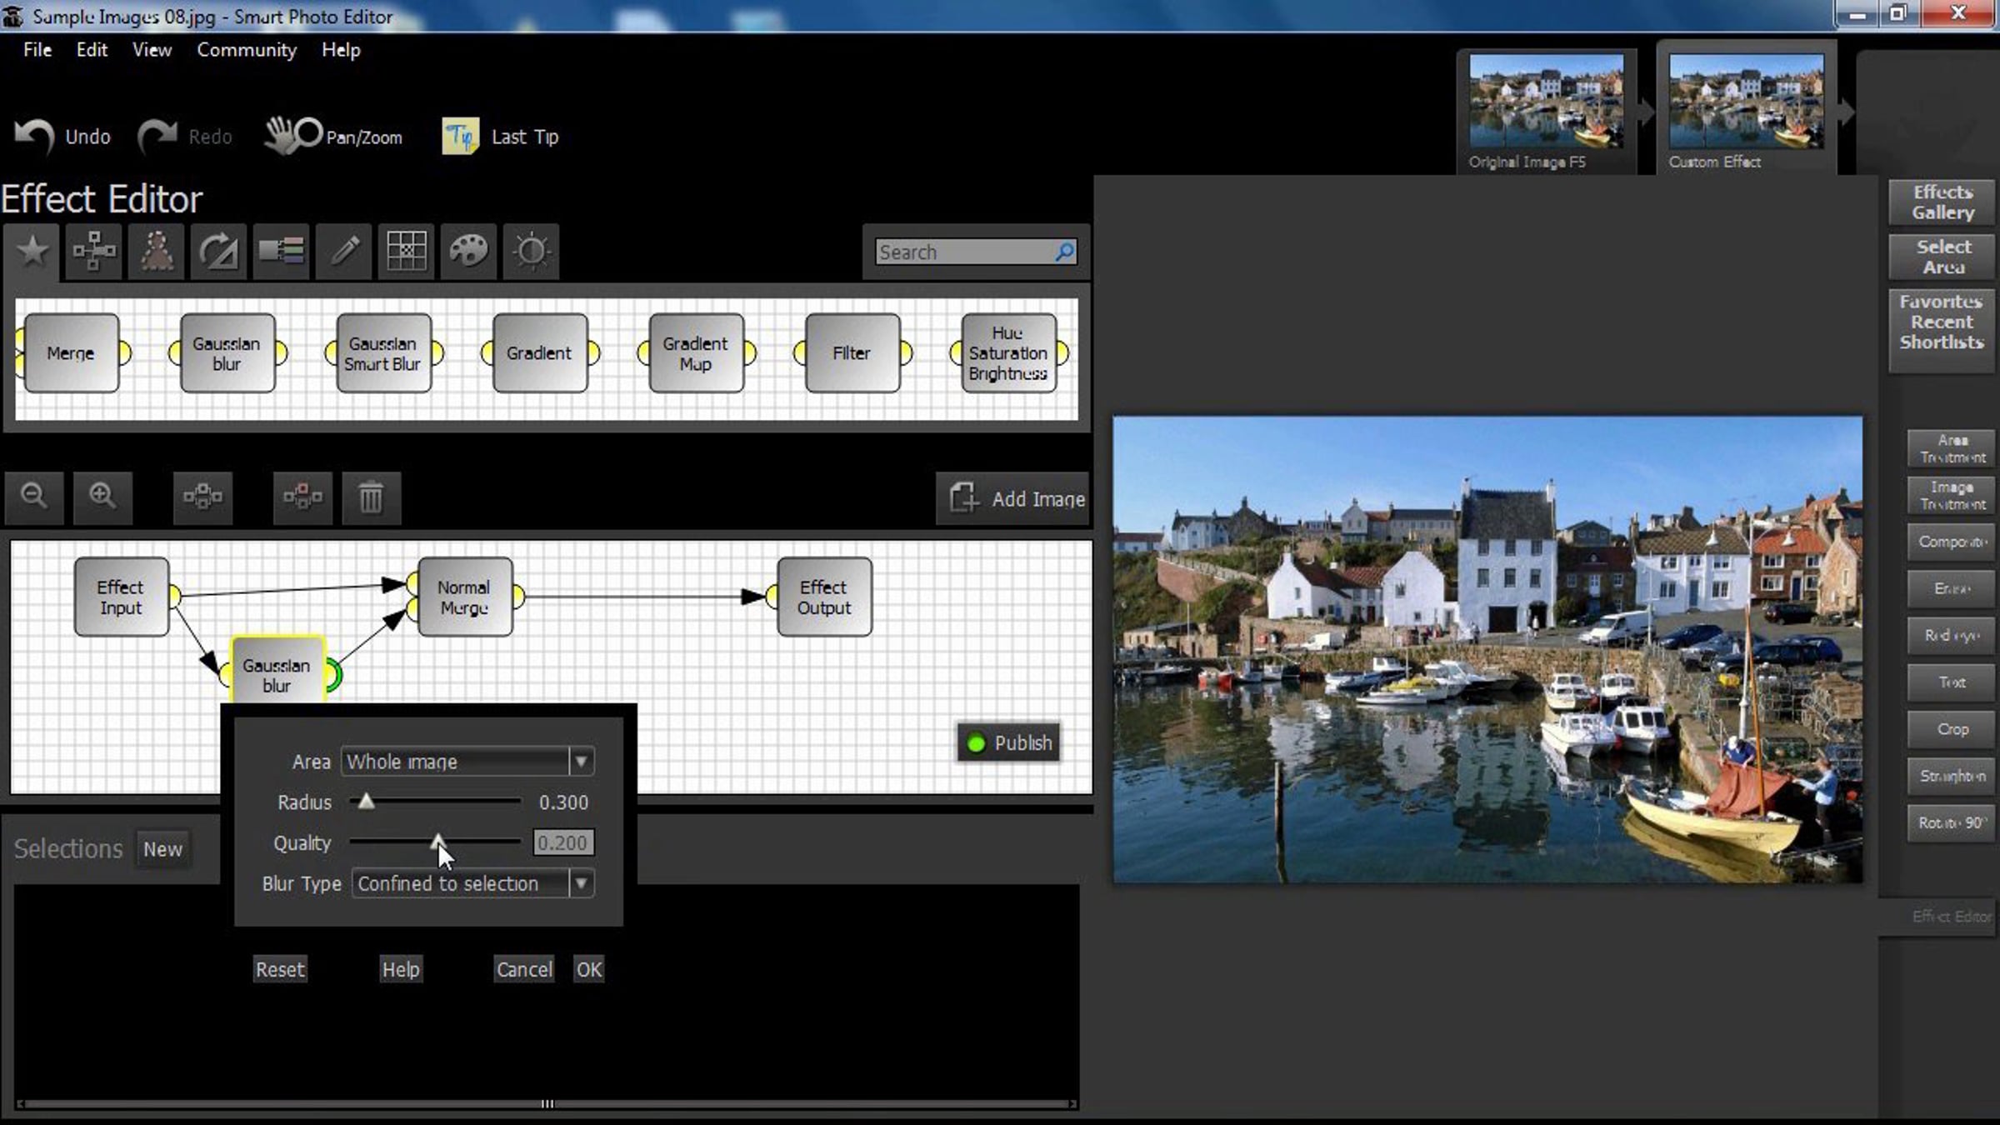This screenshot has height=1125, width=2000.
Task: Open the Edit menu
Action: click(x=92, y=50)
